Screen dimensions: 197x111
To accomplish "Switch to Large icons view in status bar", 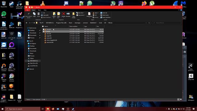I will point(181,99).
